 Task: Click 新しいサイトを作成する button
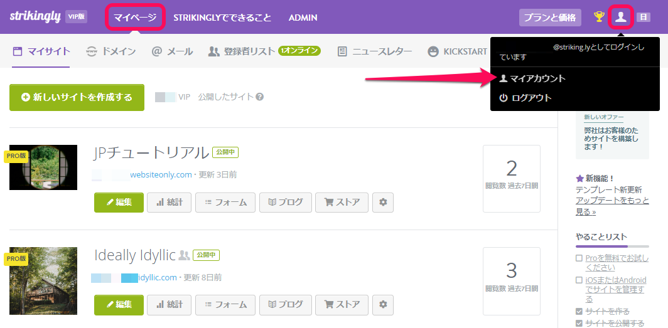[x=77, y=97]
